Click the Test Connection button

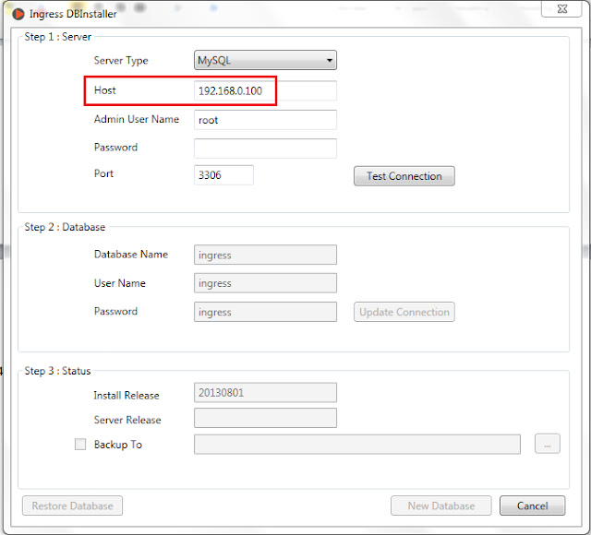pos(404,176)
